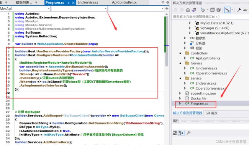Screen dimensions: 249x145
Task: Click the 框架 framework icon
Action: 192,48
